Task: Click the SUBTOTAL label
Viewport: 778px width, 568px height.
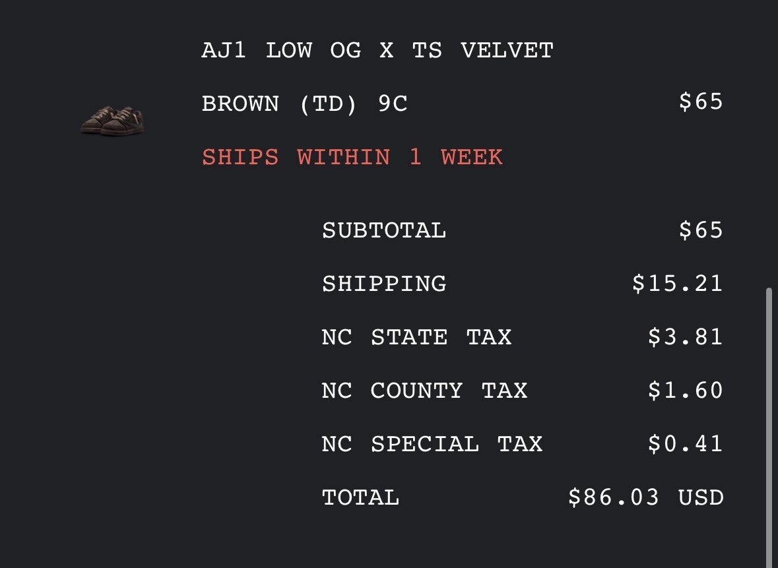Action: [x=384, y=231]
